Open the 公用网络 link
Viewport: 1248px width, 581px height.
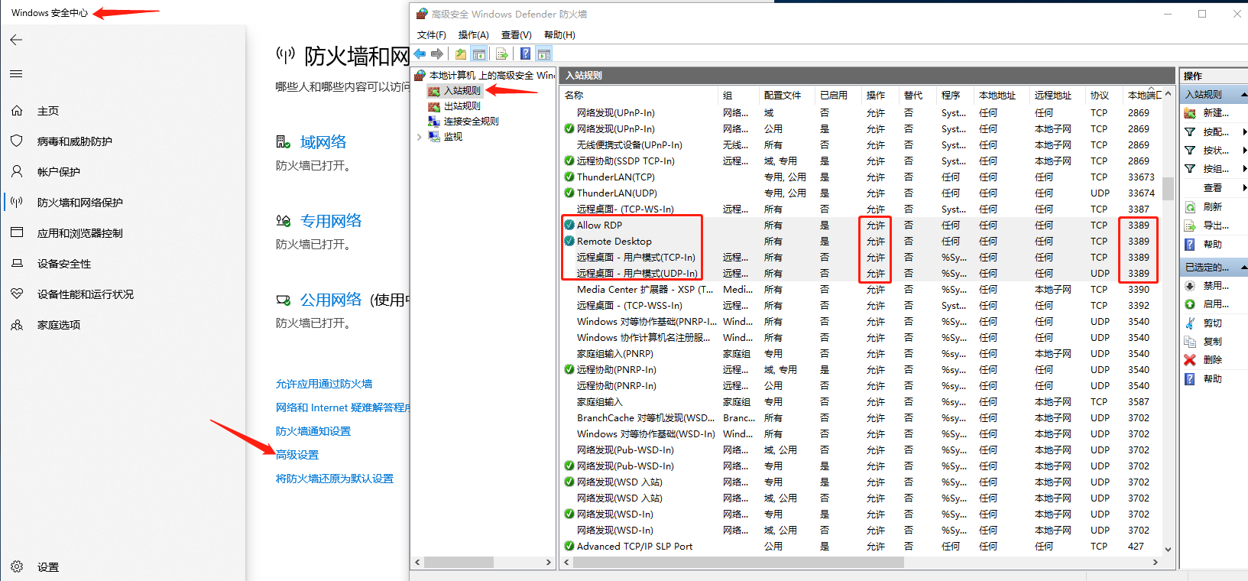(x=331, y=300)
